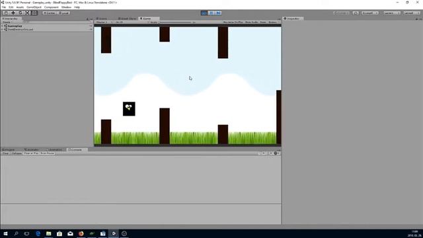Switch to the Hierarchy tab
This screenshot has width=423, height=238.
coord(11,19)
